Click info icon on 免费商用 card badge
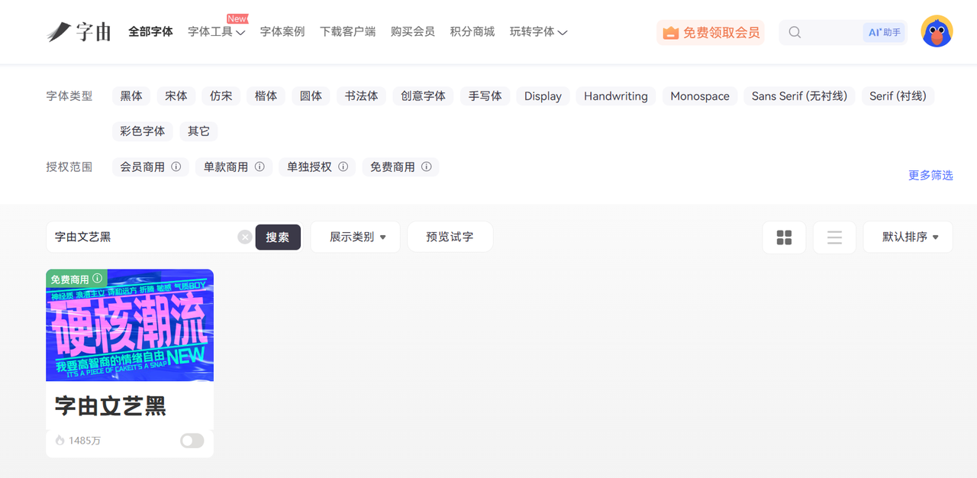977x478 pixels. pos(98,279)
